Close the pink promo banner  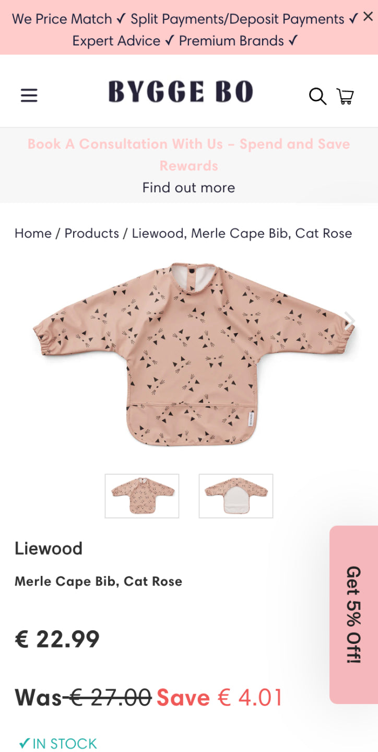click(x=368, y=17)
